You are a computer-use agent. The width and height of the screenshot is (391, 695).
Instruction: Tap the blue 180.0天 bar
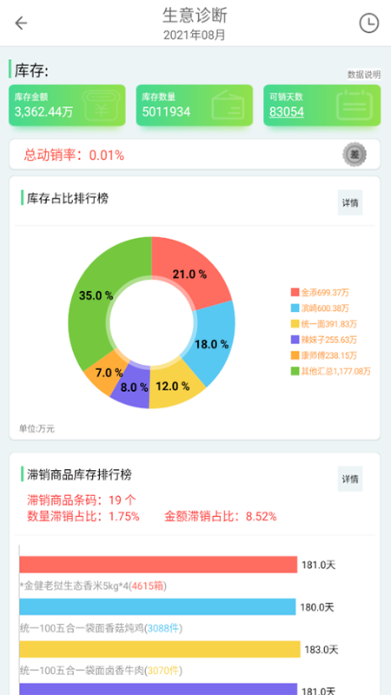point(157,606)
